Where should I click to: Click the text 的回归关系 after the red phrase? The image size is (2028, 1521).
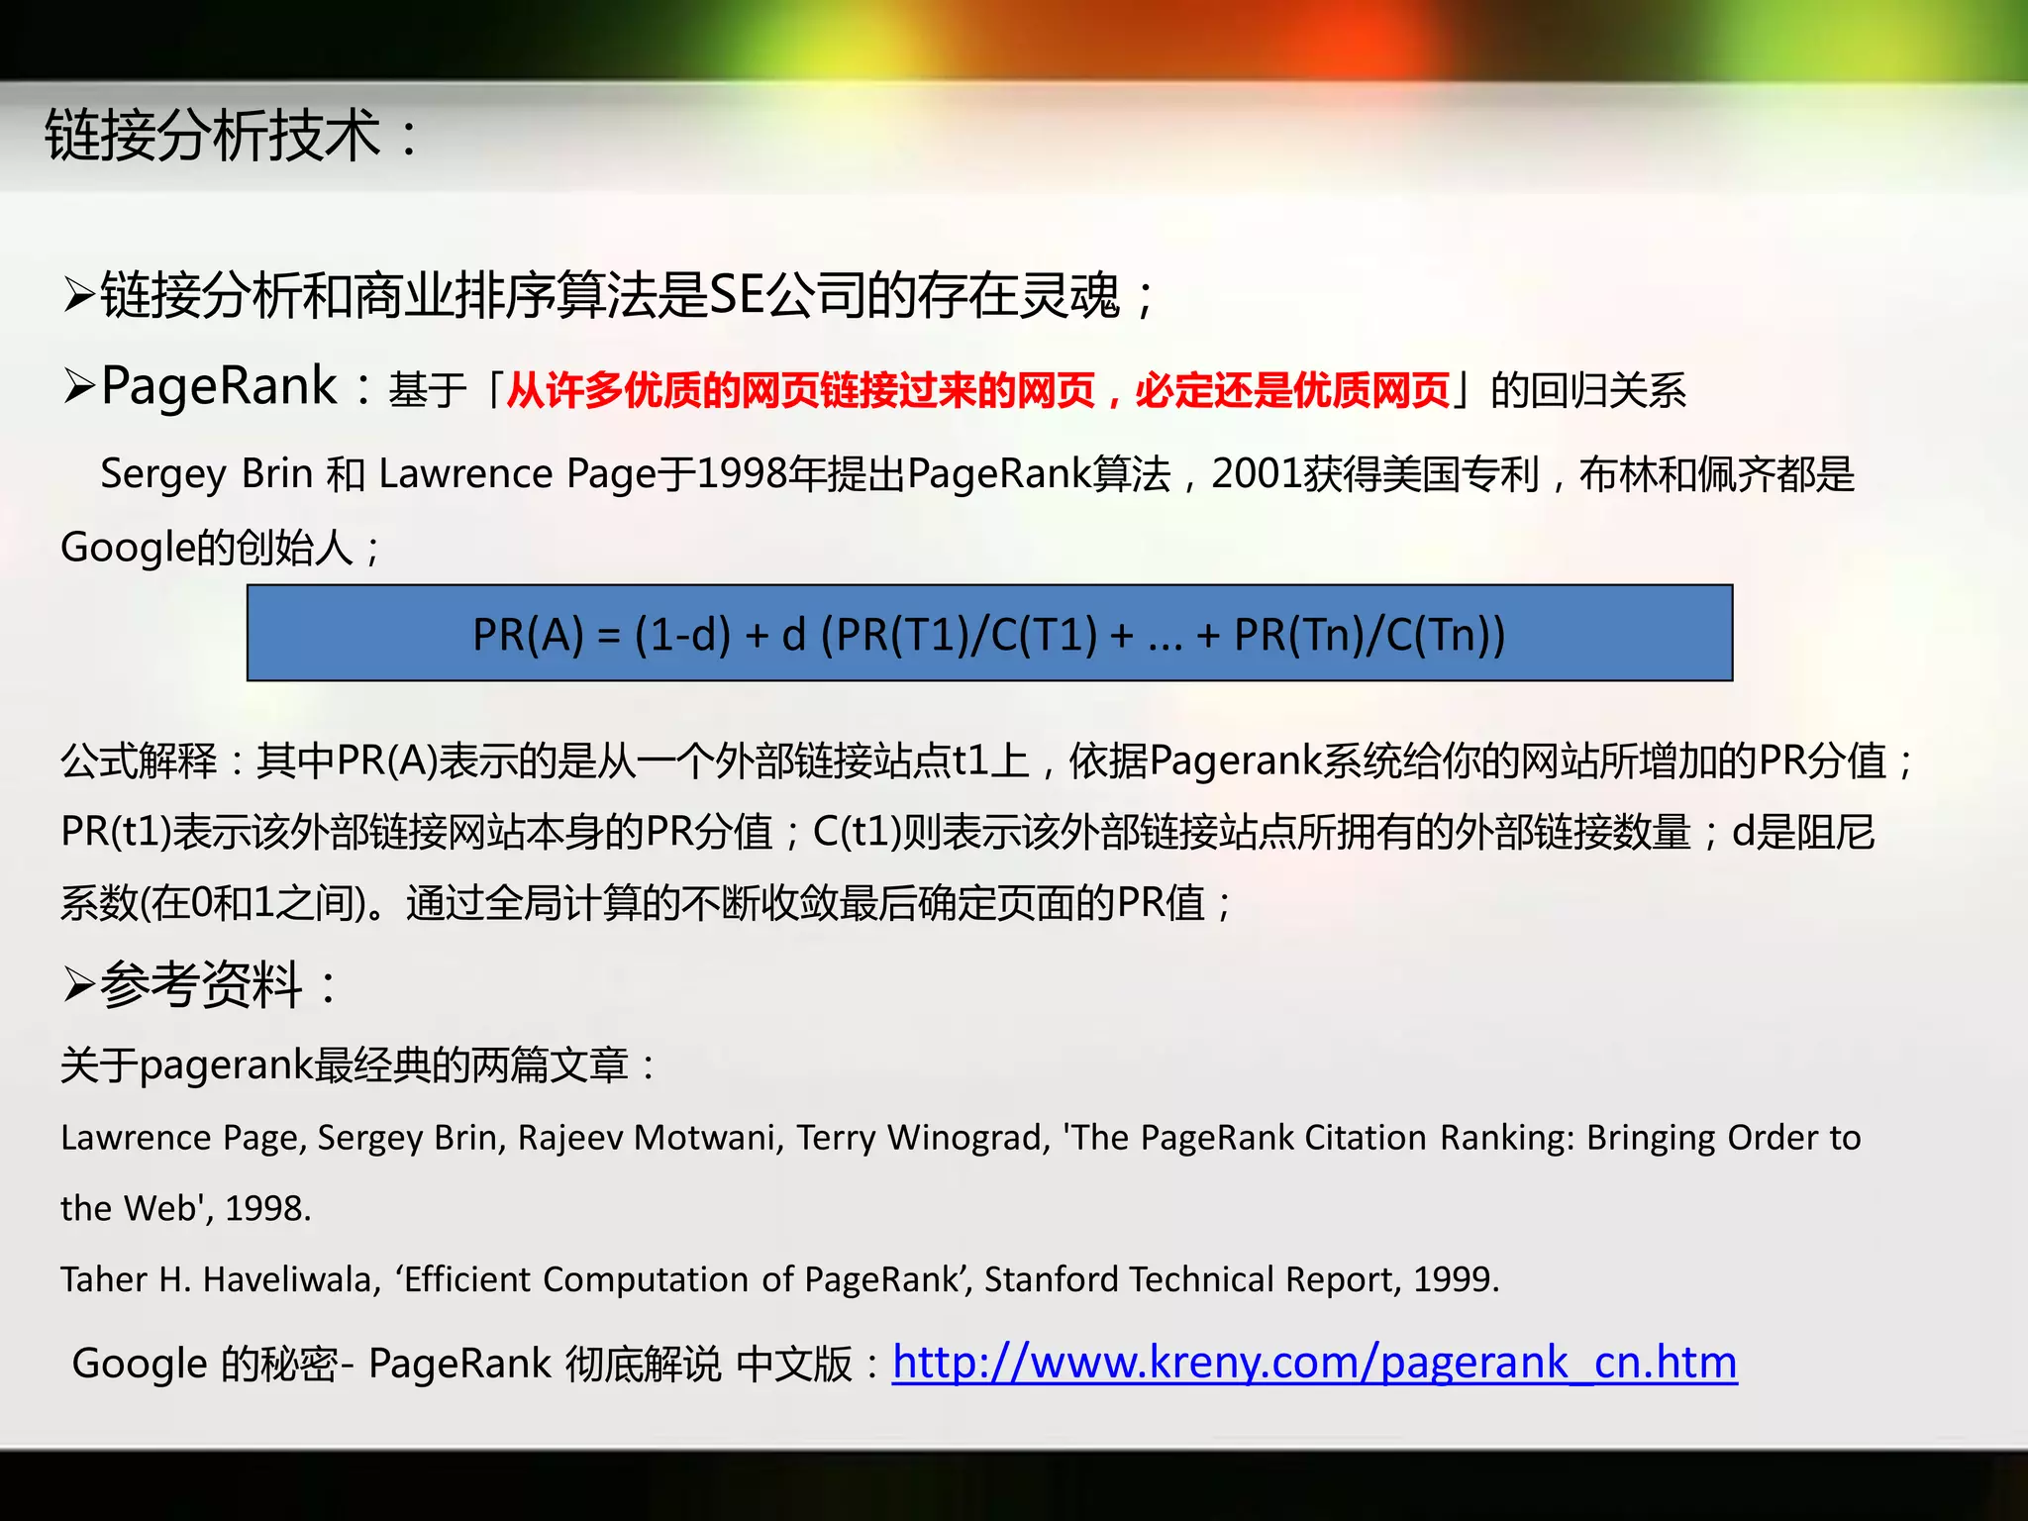[x=1588, y=390]
